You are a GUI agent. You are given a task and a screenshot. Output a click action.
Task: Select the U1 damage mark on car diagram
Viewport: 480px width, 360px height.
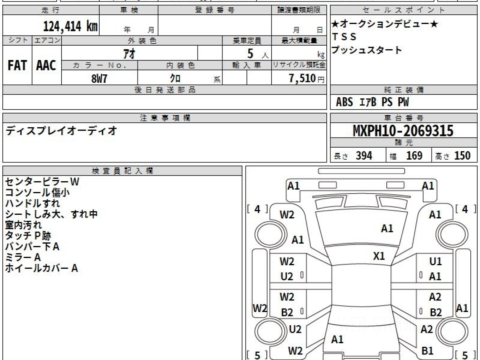(x=435, y=262)
